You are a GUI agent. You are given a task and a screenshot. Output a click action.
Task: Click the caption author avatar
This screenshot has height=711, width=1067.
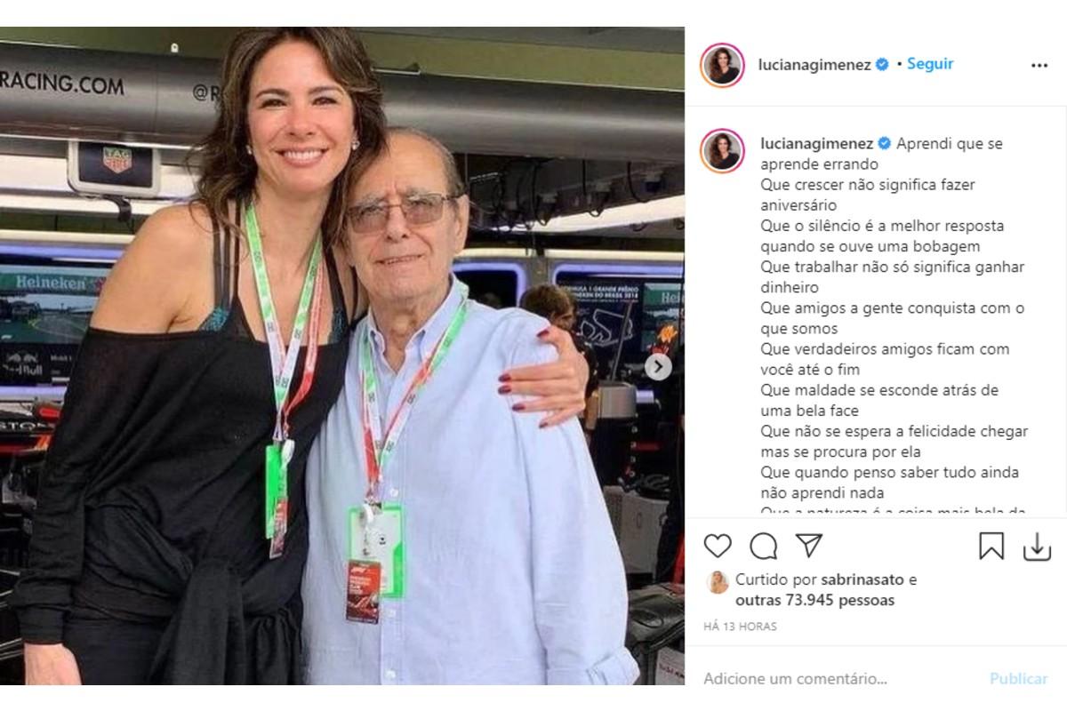722,150
